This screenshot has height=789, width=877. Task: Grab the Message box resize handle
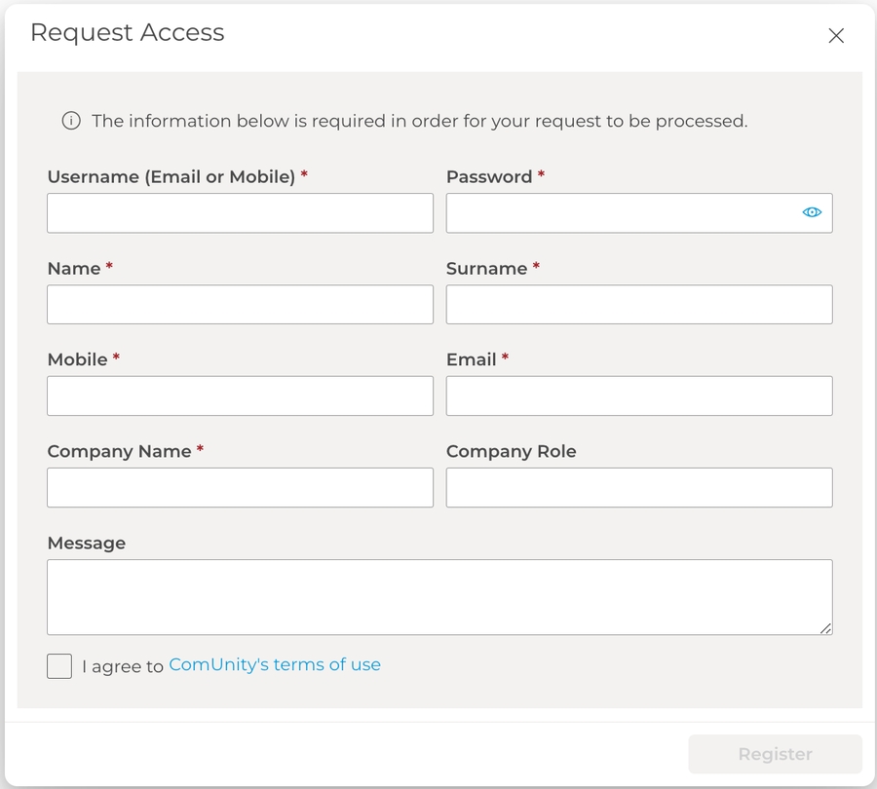point(825,628)
